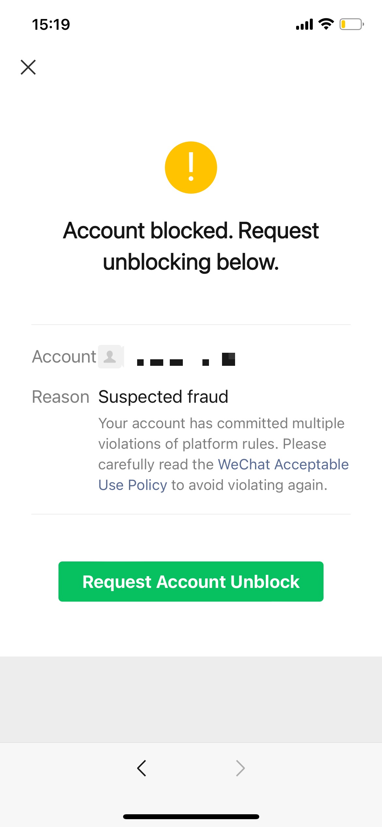Select the Suspected fraud reason text

[x=163, y=397]
